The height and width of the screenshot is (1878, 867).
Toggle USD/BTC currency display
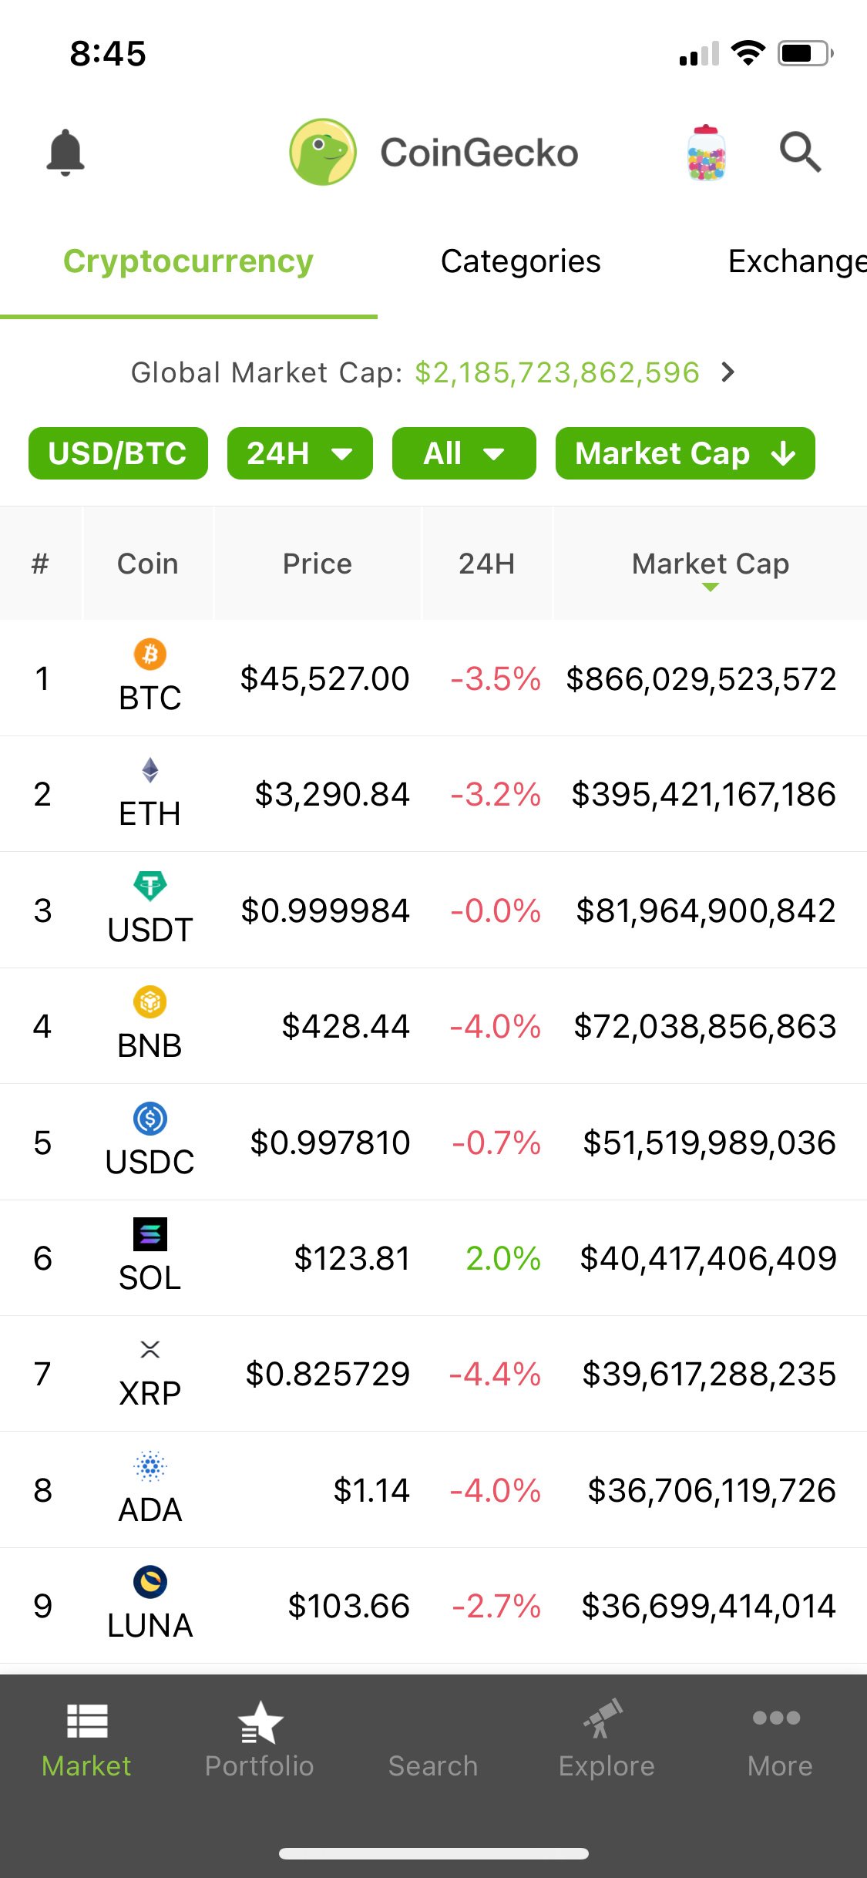click(x=118, y=453)
